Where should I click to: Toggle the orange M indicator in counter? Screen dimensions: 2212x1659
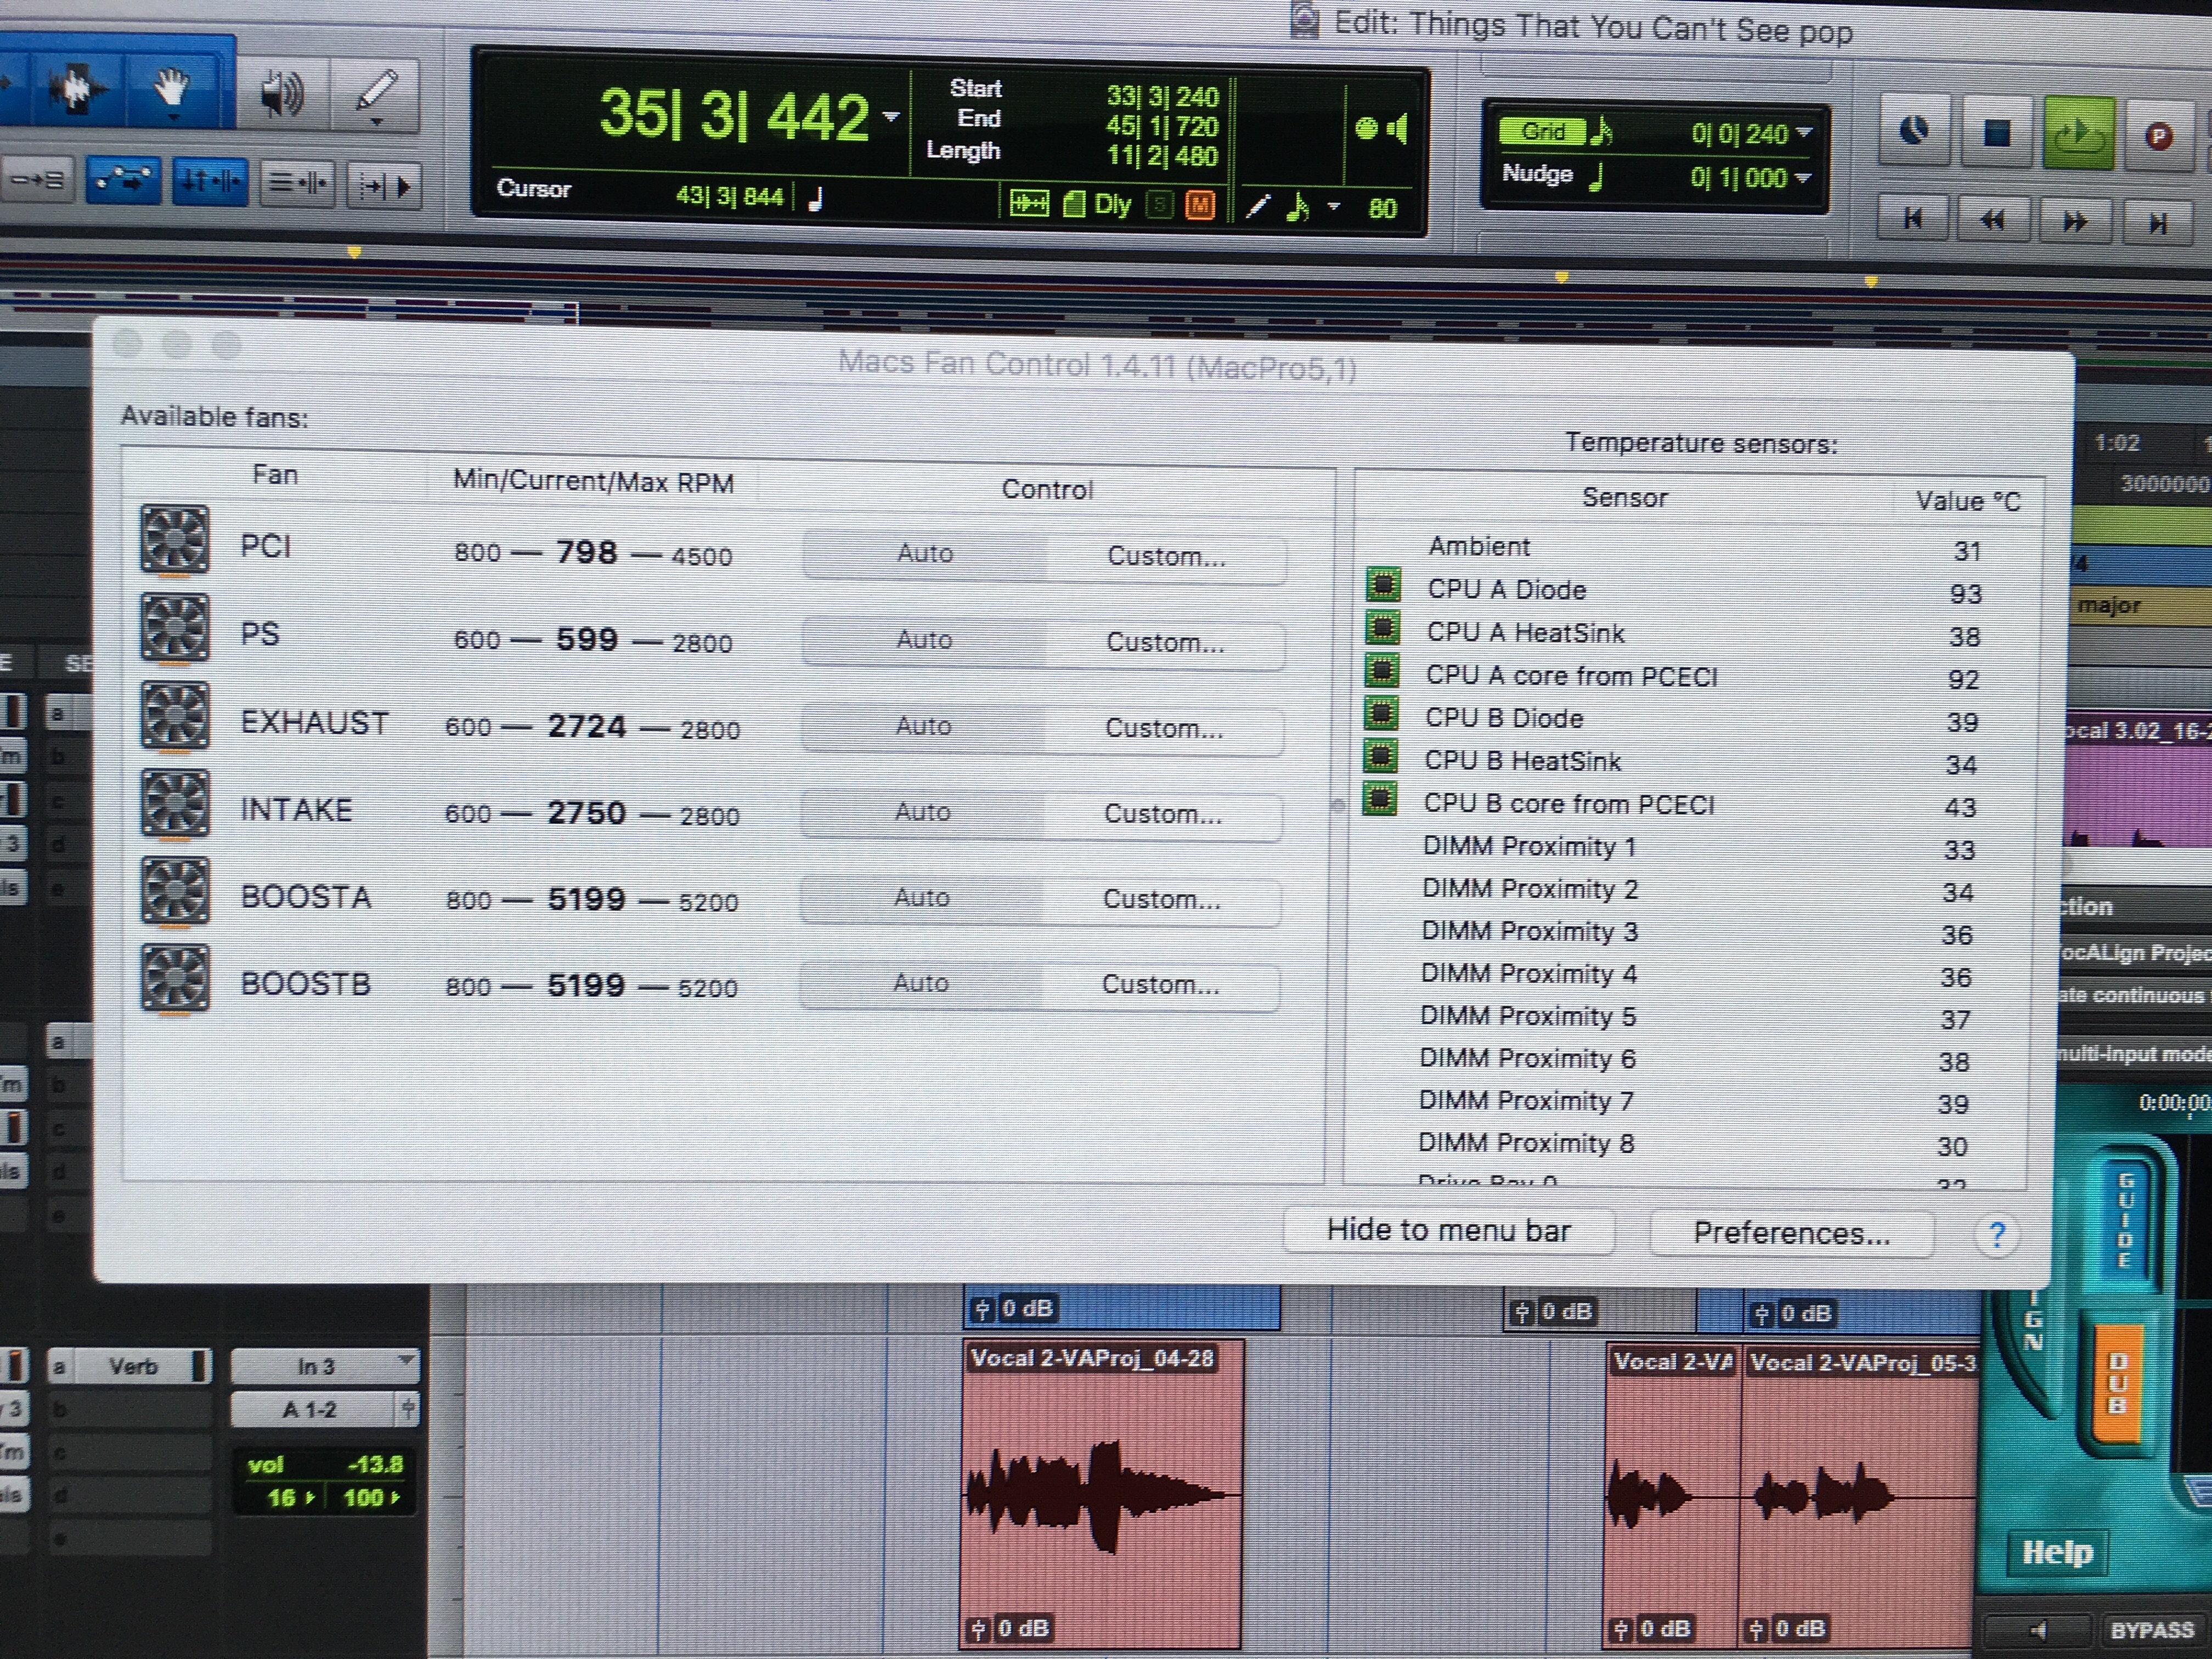coord(1200,206)
